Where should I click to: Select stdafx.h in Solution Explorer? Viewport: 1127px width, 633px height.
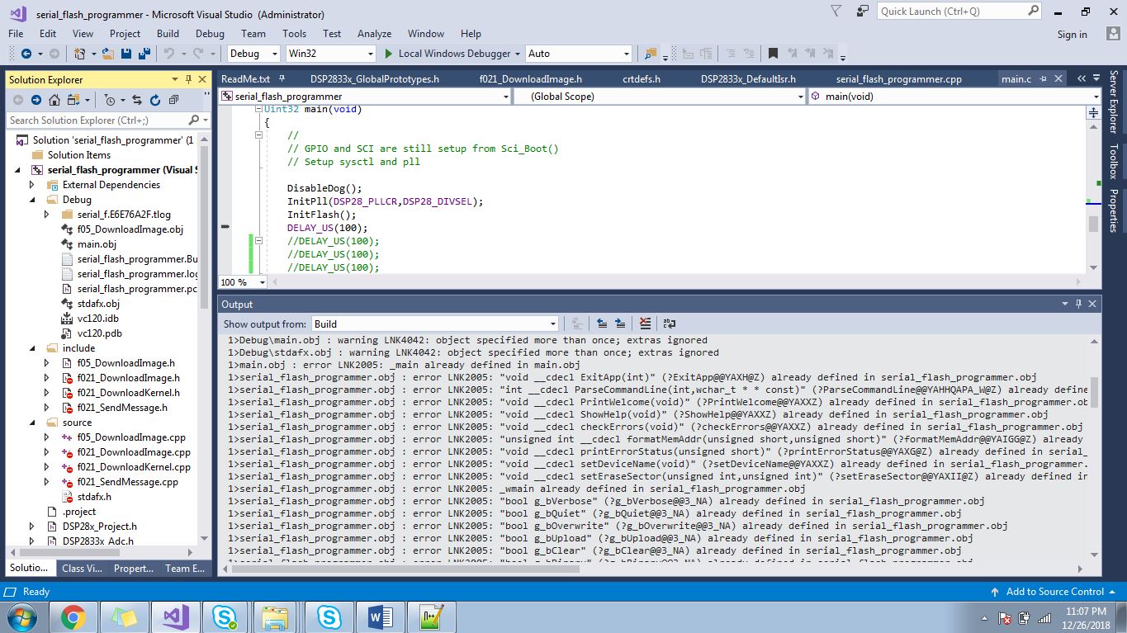tap(94, 497)
